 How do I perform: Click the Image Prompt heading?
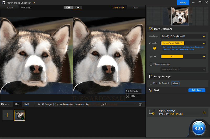tap(162, 77)
